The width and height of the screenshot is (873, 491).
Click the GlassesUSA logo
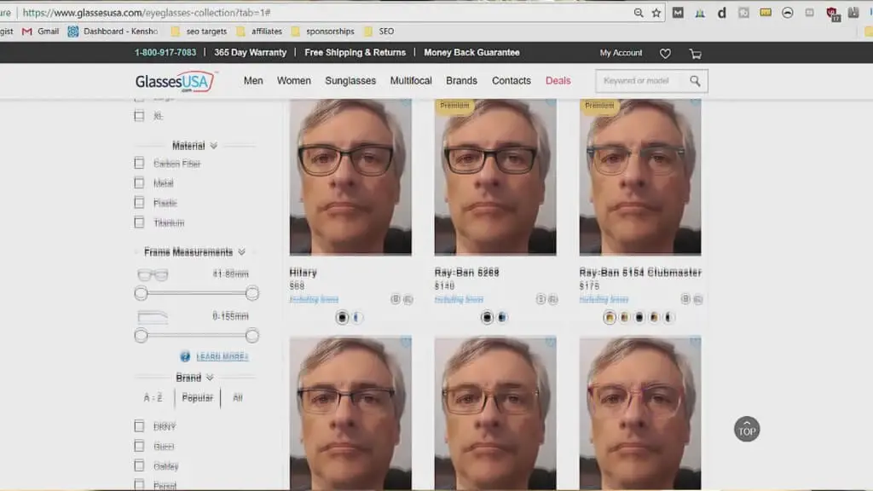[x=175, y=81]
